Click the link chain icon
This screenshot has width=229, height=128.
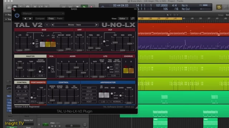132,18
